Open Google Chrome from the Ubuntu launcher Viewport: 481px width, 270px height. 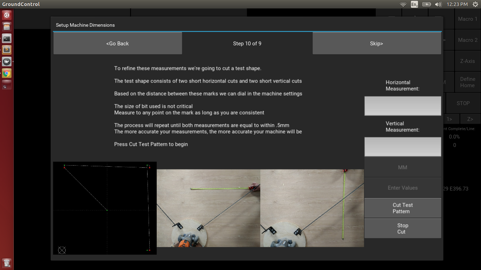pyautogui.click(x=6, y=73)
